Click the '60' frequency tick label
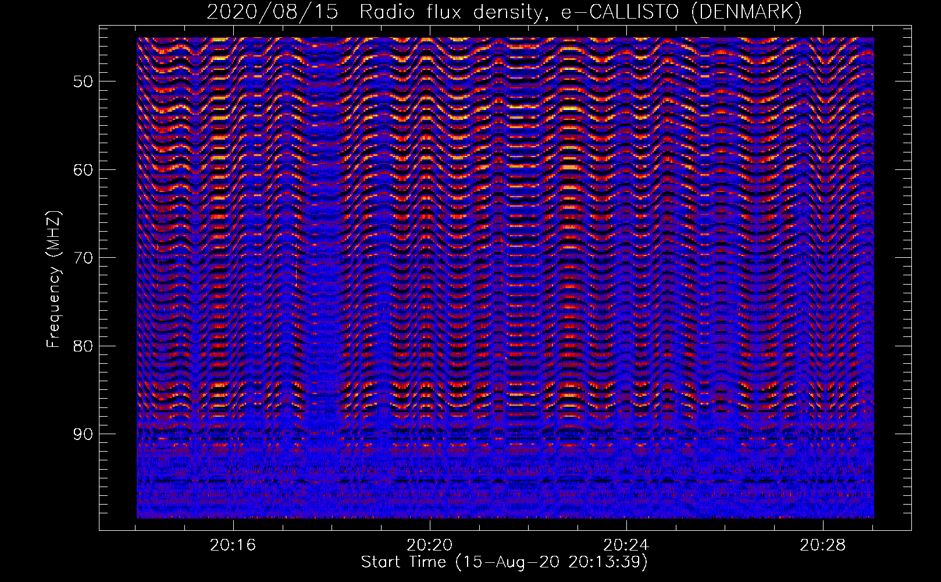 (x=83, y=169)
